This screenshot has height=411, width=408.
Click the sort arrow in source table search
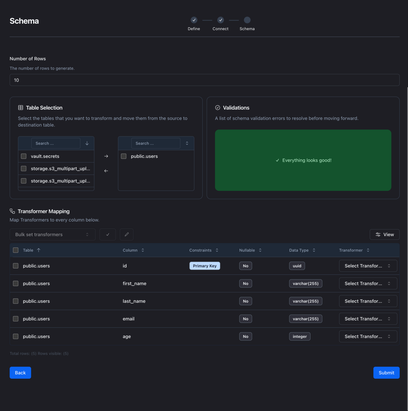[87, 143]
